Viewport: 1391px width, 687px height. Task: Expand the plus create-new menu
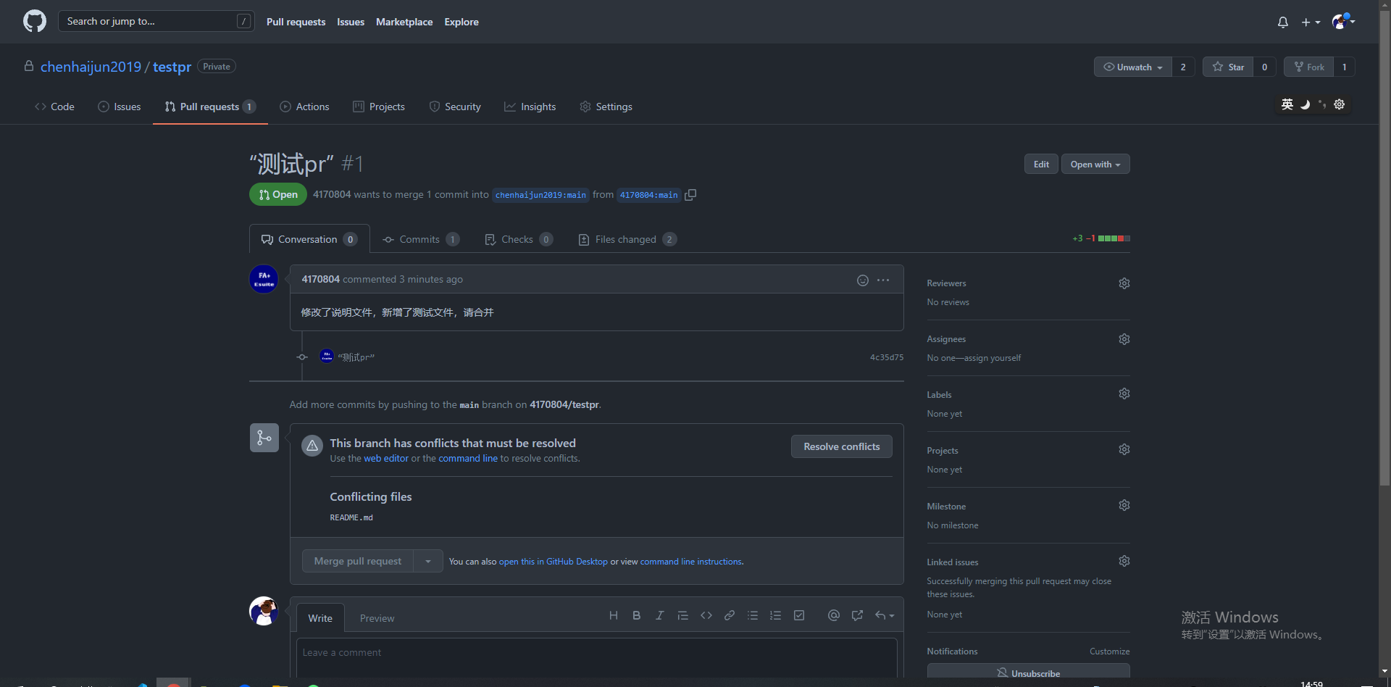[x=1311, y=22]
